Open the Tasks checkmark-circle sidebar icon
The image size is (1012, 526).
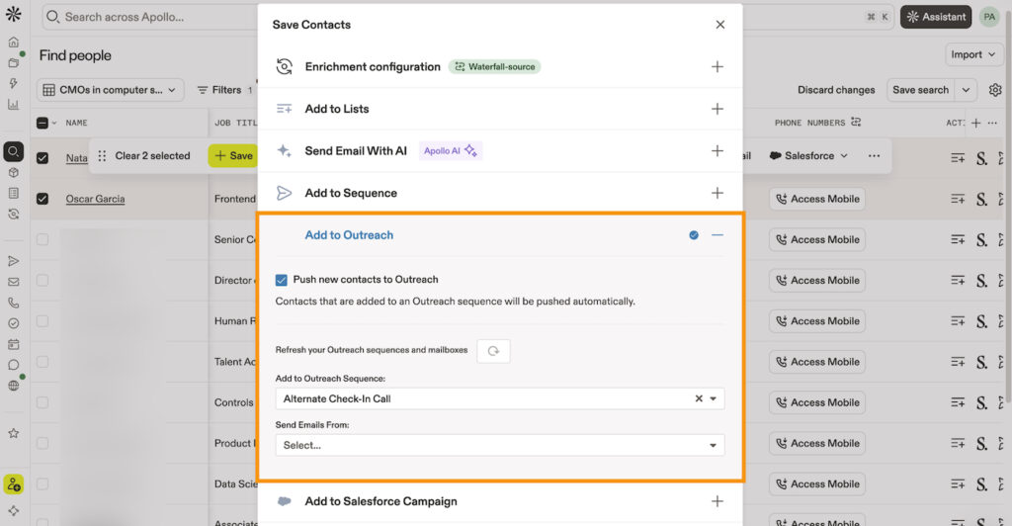(x=13, y=322)
